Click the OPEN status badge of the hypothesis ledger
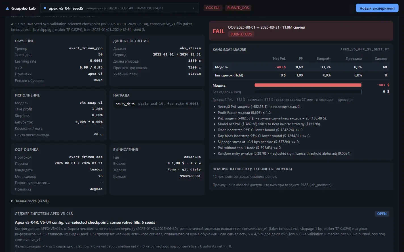 click(382, 214)
